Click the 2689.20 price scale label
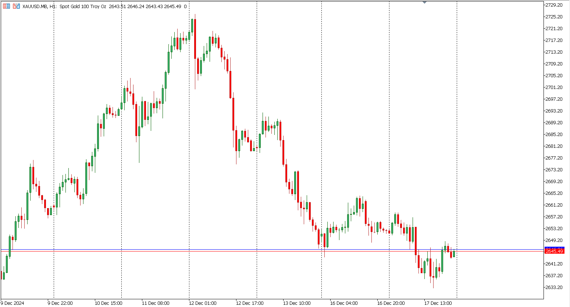 pyautogui.click(x=554, y=122)
